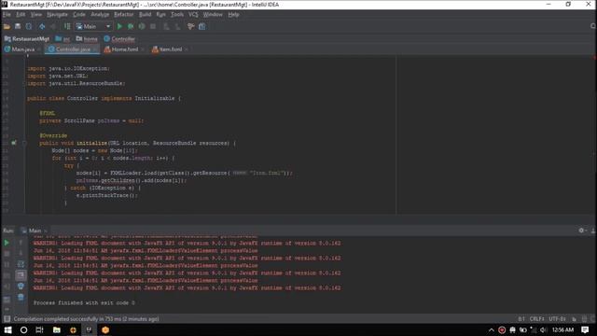Open Task View in the taskbar
597x336 pixels.
point(39,329)
